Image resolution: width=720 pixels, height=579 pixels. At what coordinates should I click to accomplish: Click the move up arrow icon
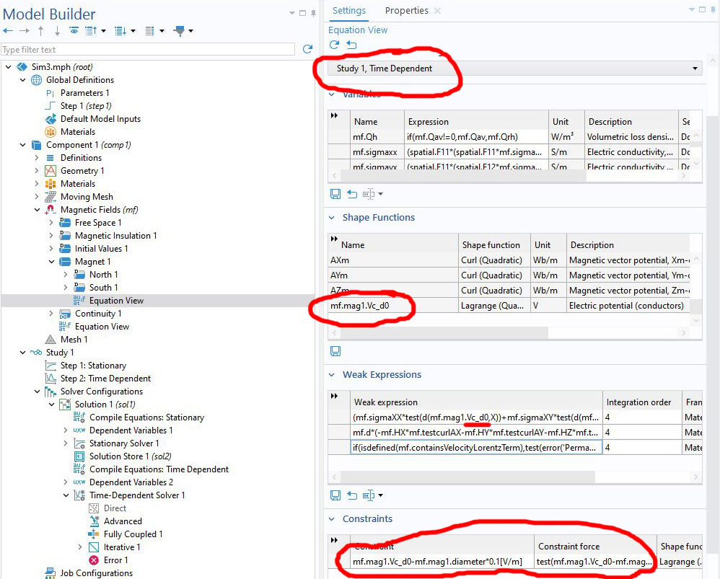point(41,31)
